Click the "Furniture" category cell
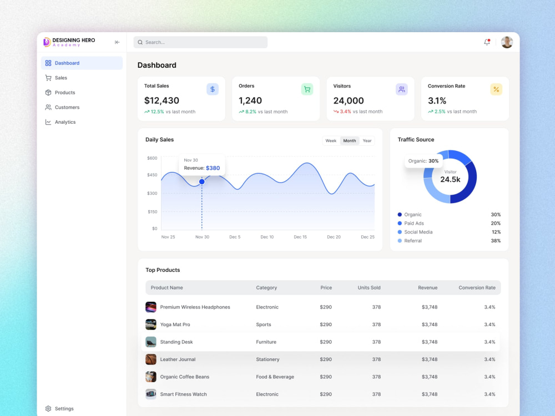Screen dimensions: 555x416 (x=266, y=342)
